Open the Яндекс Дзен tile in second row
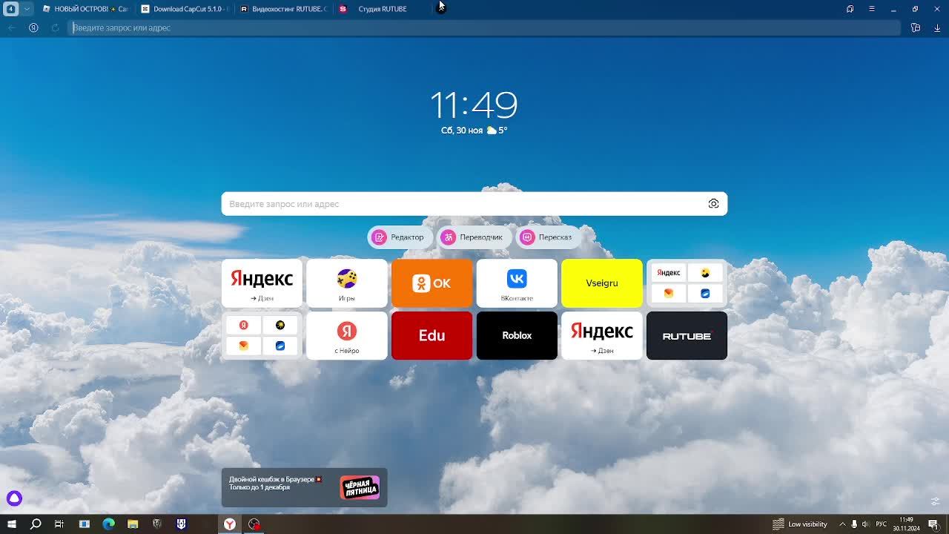949x534 pixels. coord(602,335)
